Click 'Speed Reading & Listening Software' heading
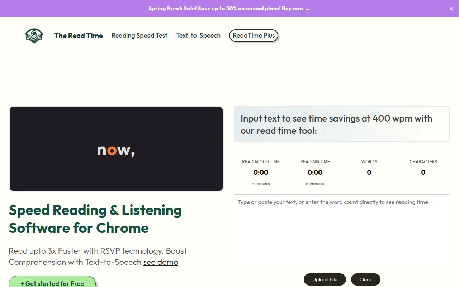 (95, 219)
